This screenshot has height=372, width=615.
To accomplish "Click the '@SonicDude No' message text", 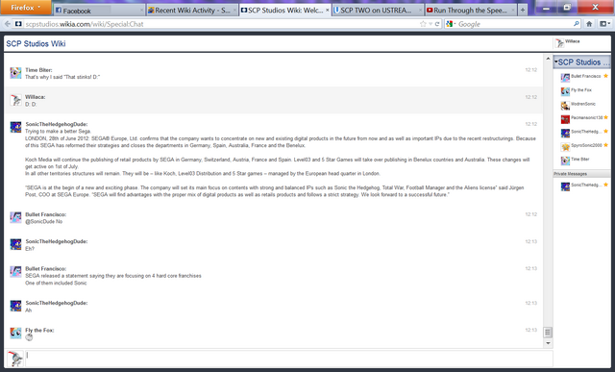I will 44,222.
